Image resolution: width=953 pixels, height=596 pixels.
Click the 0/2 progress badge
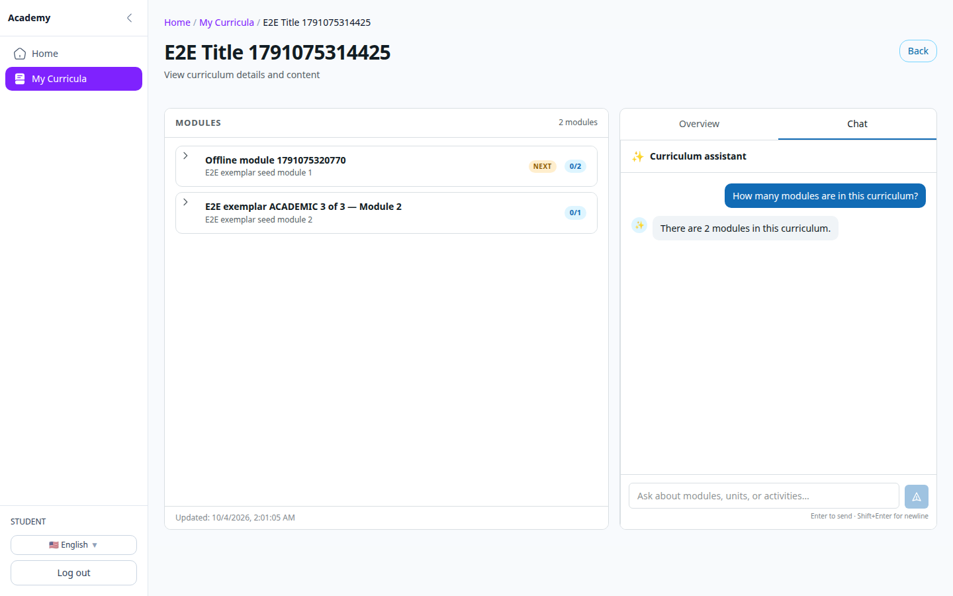575,166
